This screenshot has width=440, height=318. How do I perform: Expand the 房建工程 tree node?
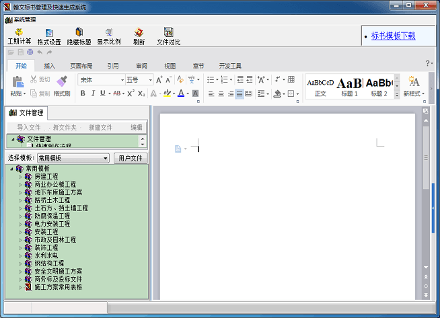(x=20, y=177)
